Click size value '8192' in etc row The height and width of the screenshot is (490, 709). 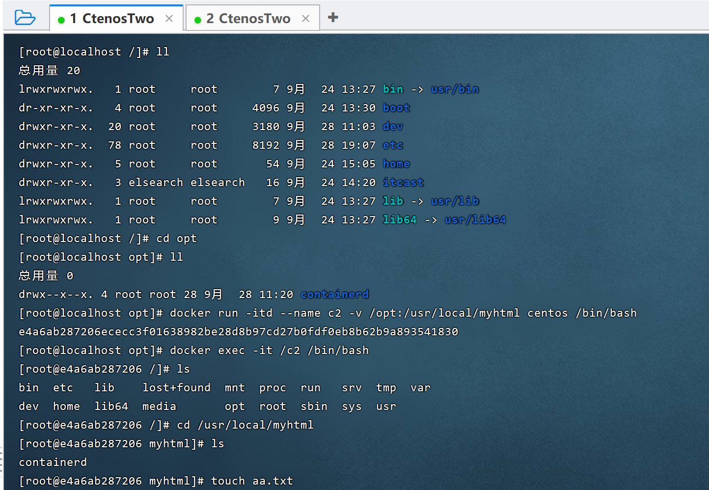click(x=266, y=145)
